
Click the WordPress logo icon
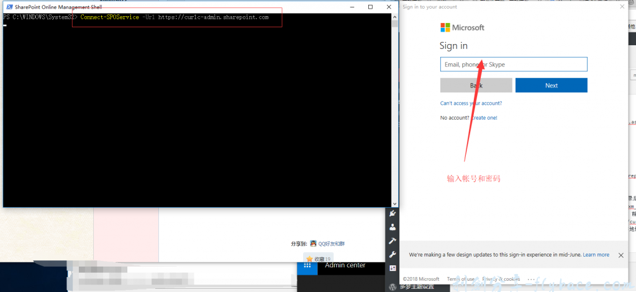pyautogui.click(x=393, y=287)
